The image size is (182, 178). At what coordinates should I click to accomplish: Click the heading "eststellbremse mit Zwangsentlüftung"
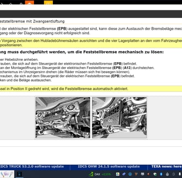click(x=32, y=21)
